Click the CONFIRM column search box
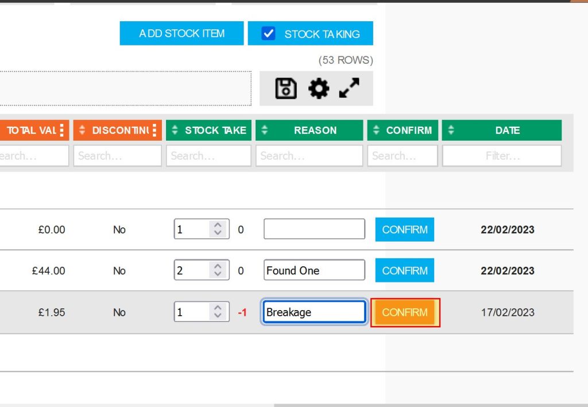Viewport: 588px width, 407px height. coord(402,155)
